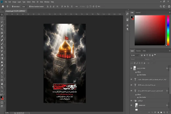The image size is (171, 114).
Task: Click the Share document icon
Action: (169, 7)
